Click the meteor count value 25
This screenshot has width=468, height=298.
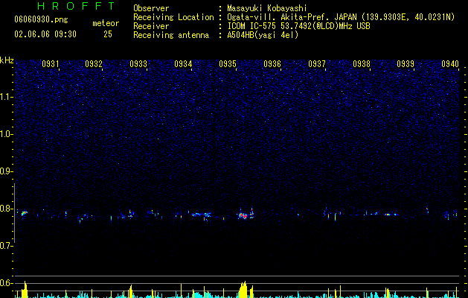tap(108, 34)
